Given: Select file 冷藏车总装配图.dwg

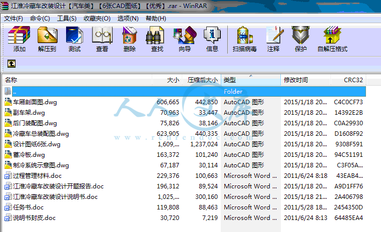Looking at the screenshot, I should click(x=41, y=134).
